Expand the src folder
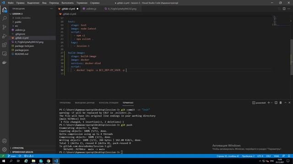 pyautogui.click(x=16, y=26)
